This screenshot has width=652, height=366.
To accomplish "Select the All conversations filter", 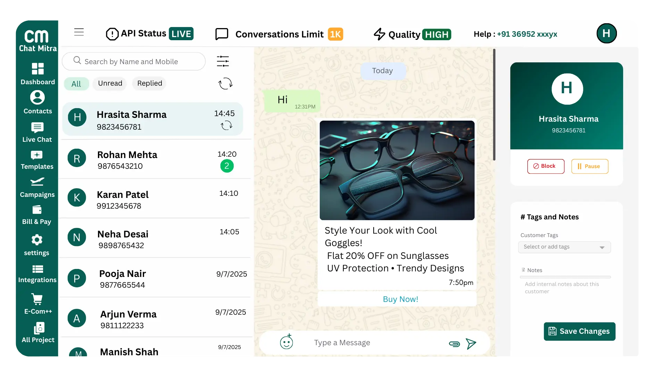I will (x=76, y=83).
